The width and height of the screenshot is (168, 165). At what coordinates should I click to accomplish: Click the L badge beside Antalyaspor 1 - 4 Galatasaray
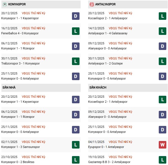(x=162, y=31)
